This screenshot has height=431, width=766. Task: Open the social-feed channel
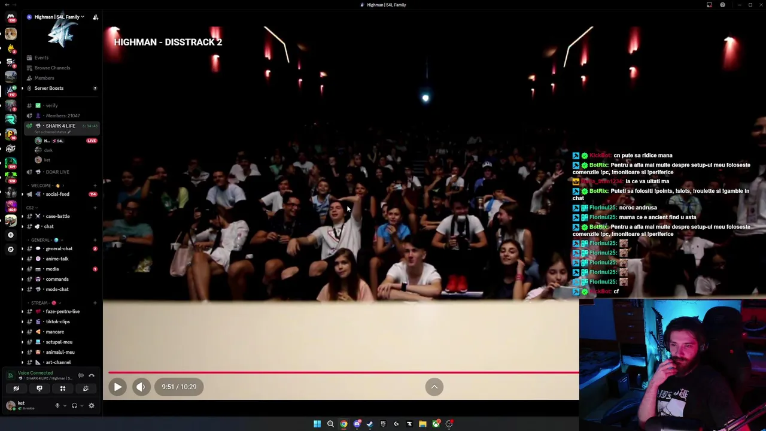click(62, 194)
